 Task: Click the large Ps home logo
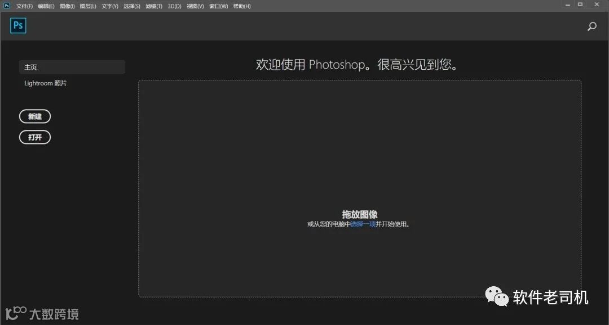click(18, 25)
